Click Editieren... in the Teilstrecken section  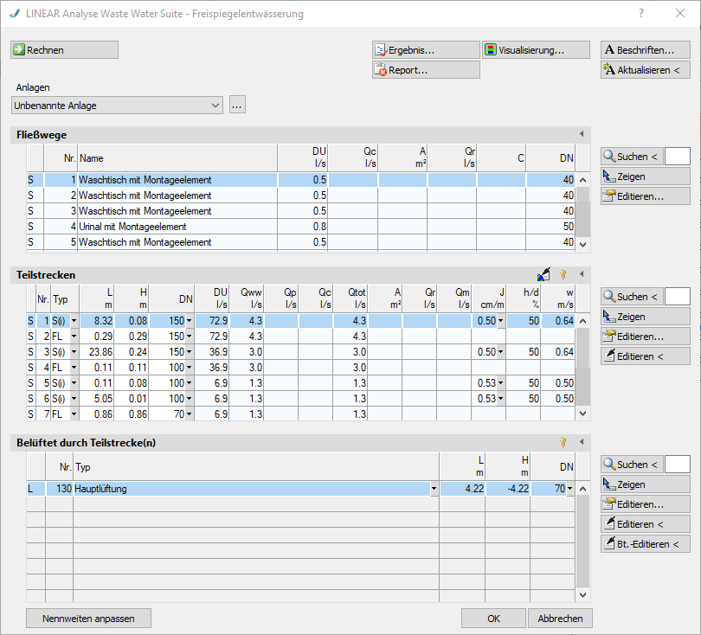click(x=645, y=337)
